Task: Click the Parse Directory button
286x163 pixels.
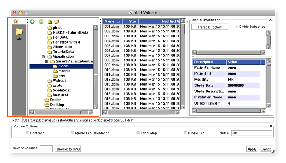Action: [x=210, y=27]
